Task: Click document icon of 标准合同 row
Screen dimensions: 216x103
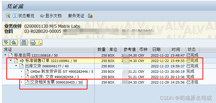Action: point(11,55)
